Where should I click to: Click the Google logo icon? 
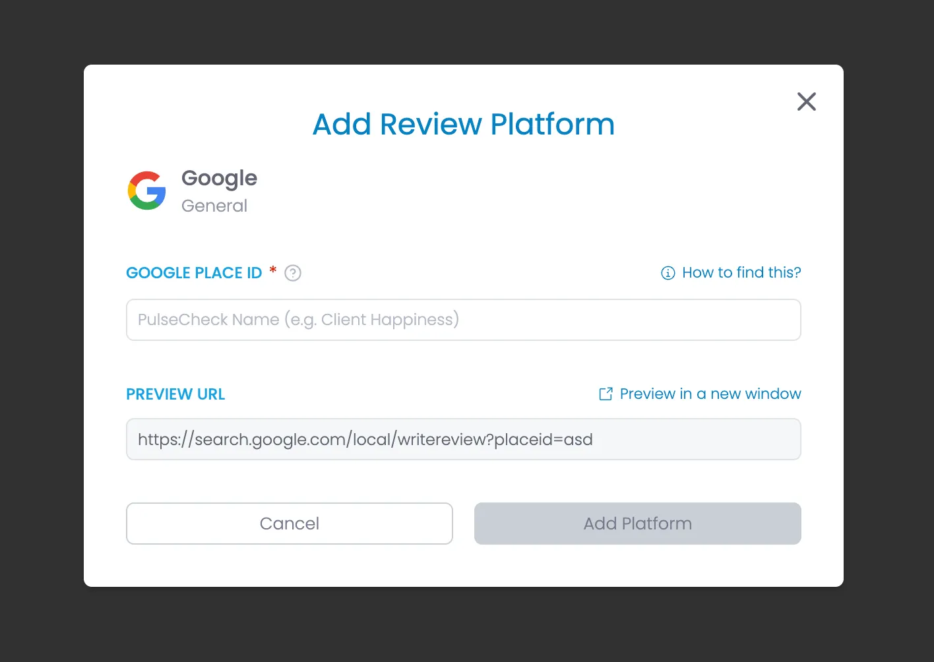(x=146, y=191)
